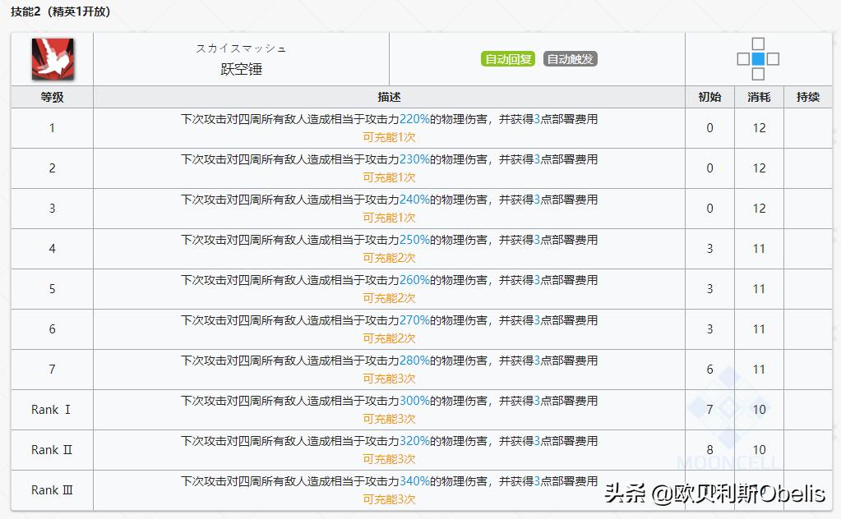Viewport: 841px width, 519px height.
Task: Collapse the 技能2（精英1开放）section header
Action: [x=60, y=11]
